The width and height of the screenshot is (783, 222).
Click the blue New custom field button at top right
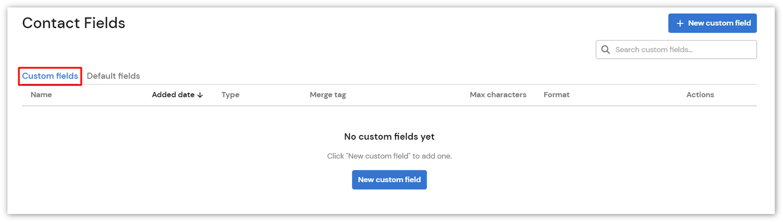click(x=713, y=23)
